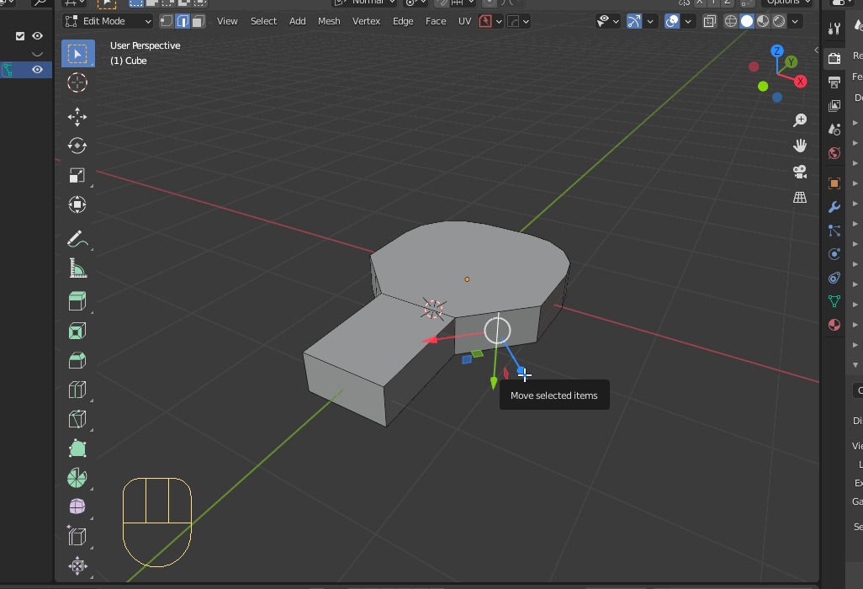
Task: Activate the Rotate tool
Action: click(x=77, y=146)
